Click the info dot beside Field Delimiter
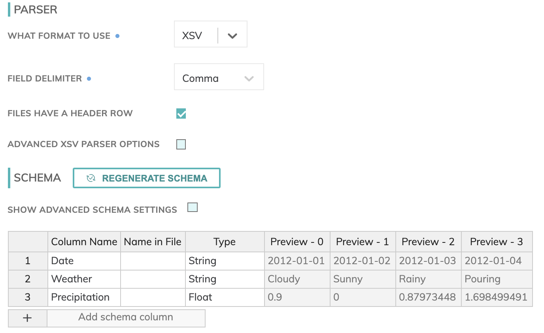This screenshot has width=544, height=333. point(89,79)
